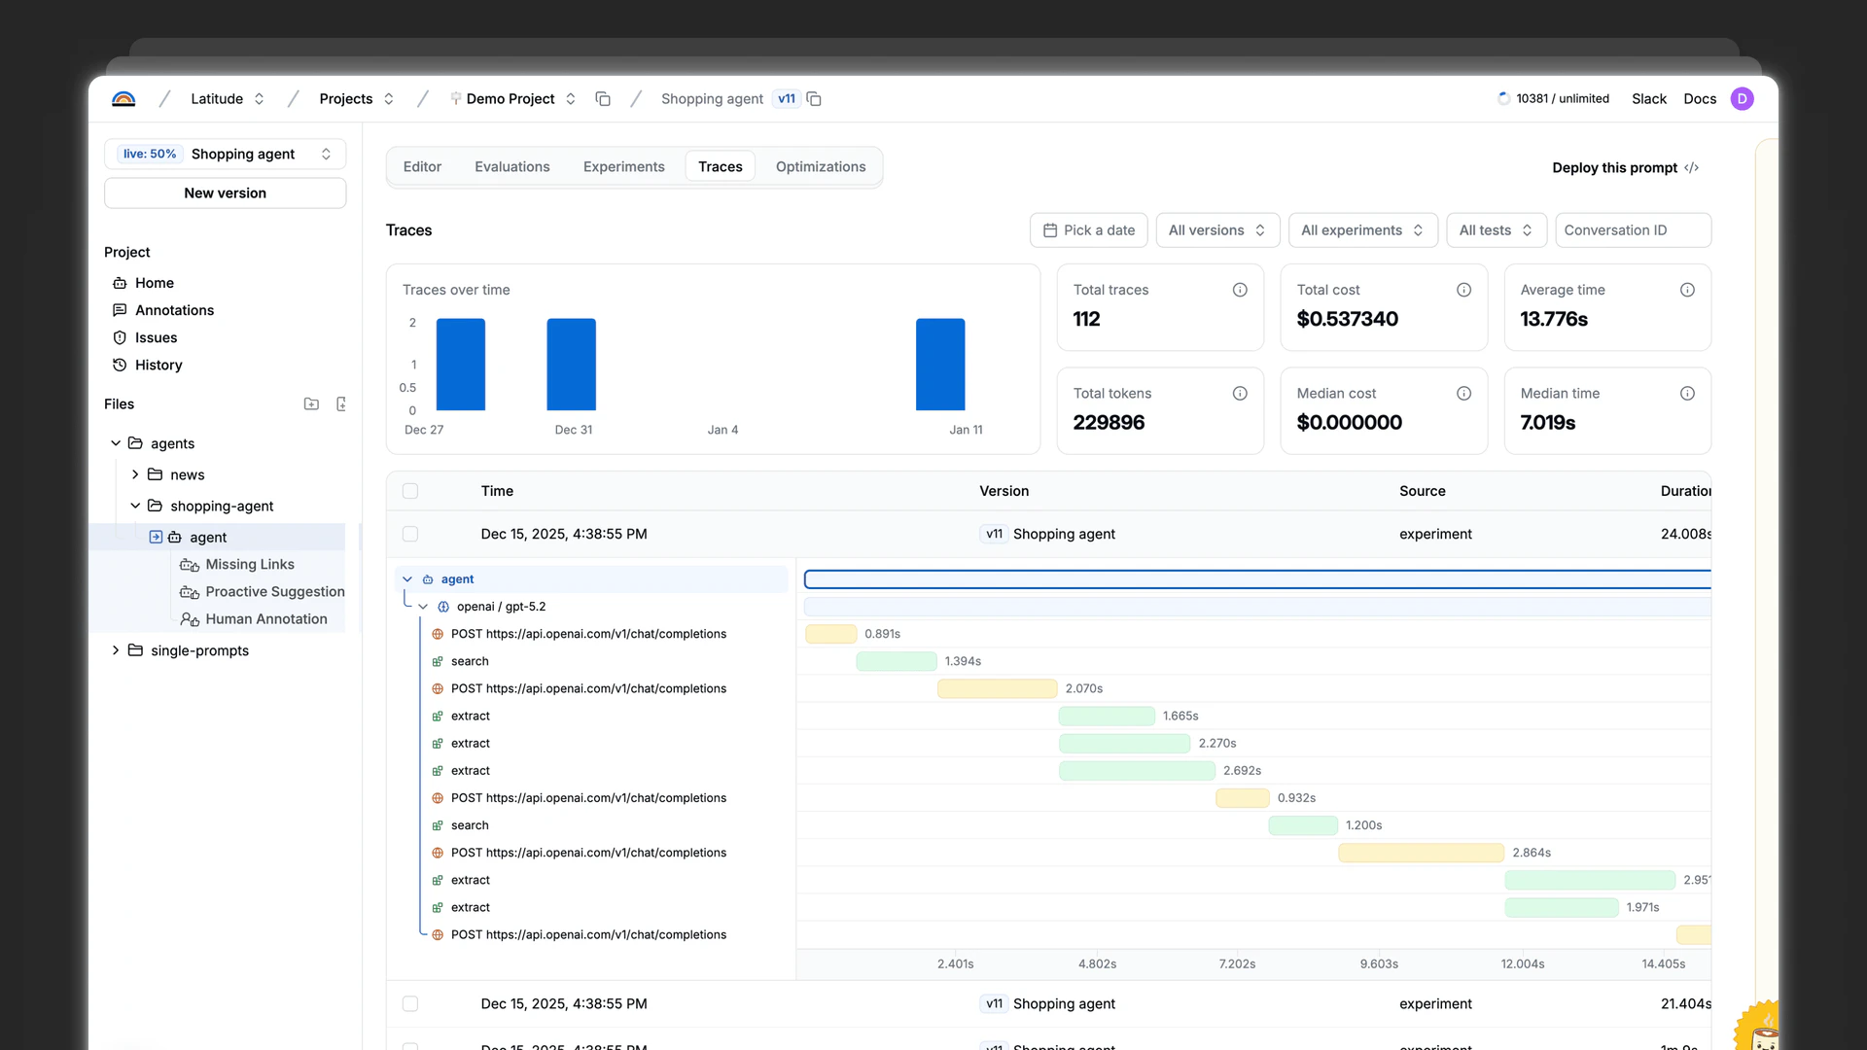The width and height of the screenshot is (1867, 1050).
Task: Click Deploy this prompt
Action: point(1615,167)
